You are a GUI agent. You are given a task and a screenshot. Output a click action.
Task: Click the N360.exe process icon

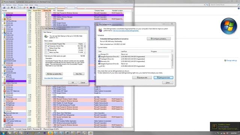4,19
